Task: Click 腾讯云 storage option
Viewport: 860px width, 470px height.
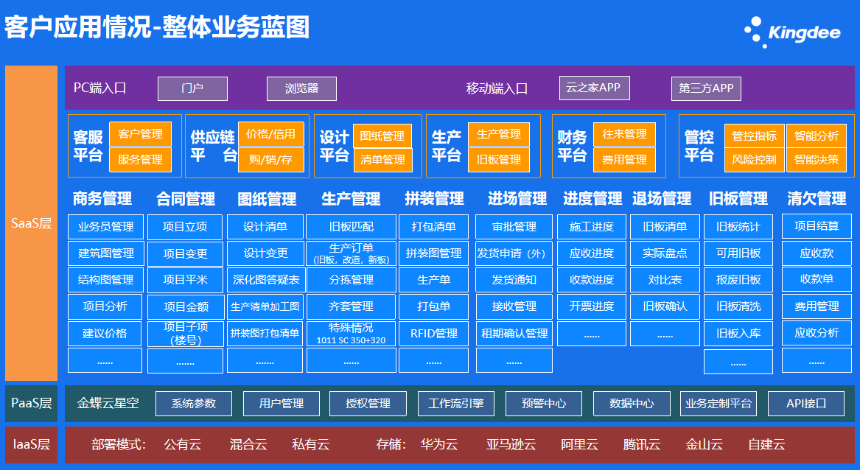Action: 642,444
